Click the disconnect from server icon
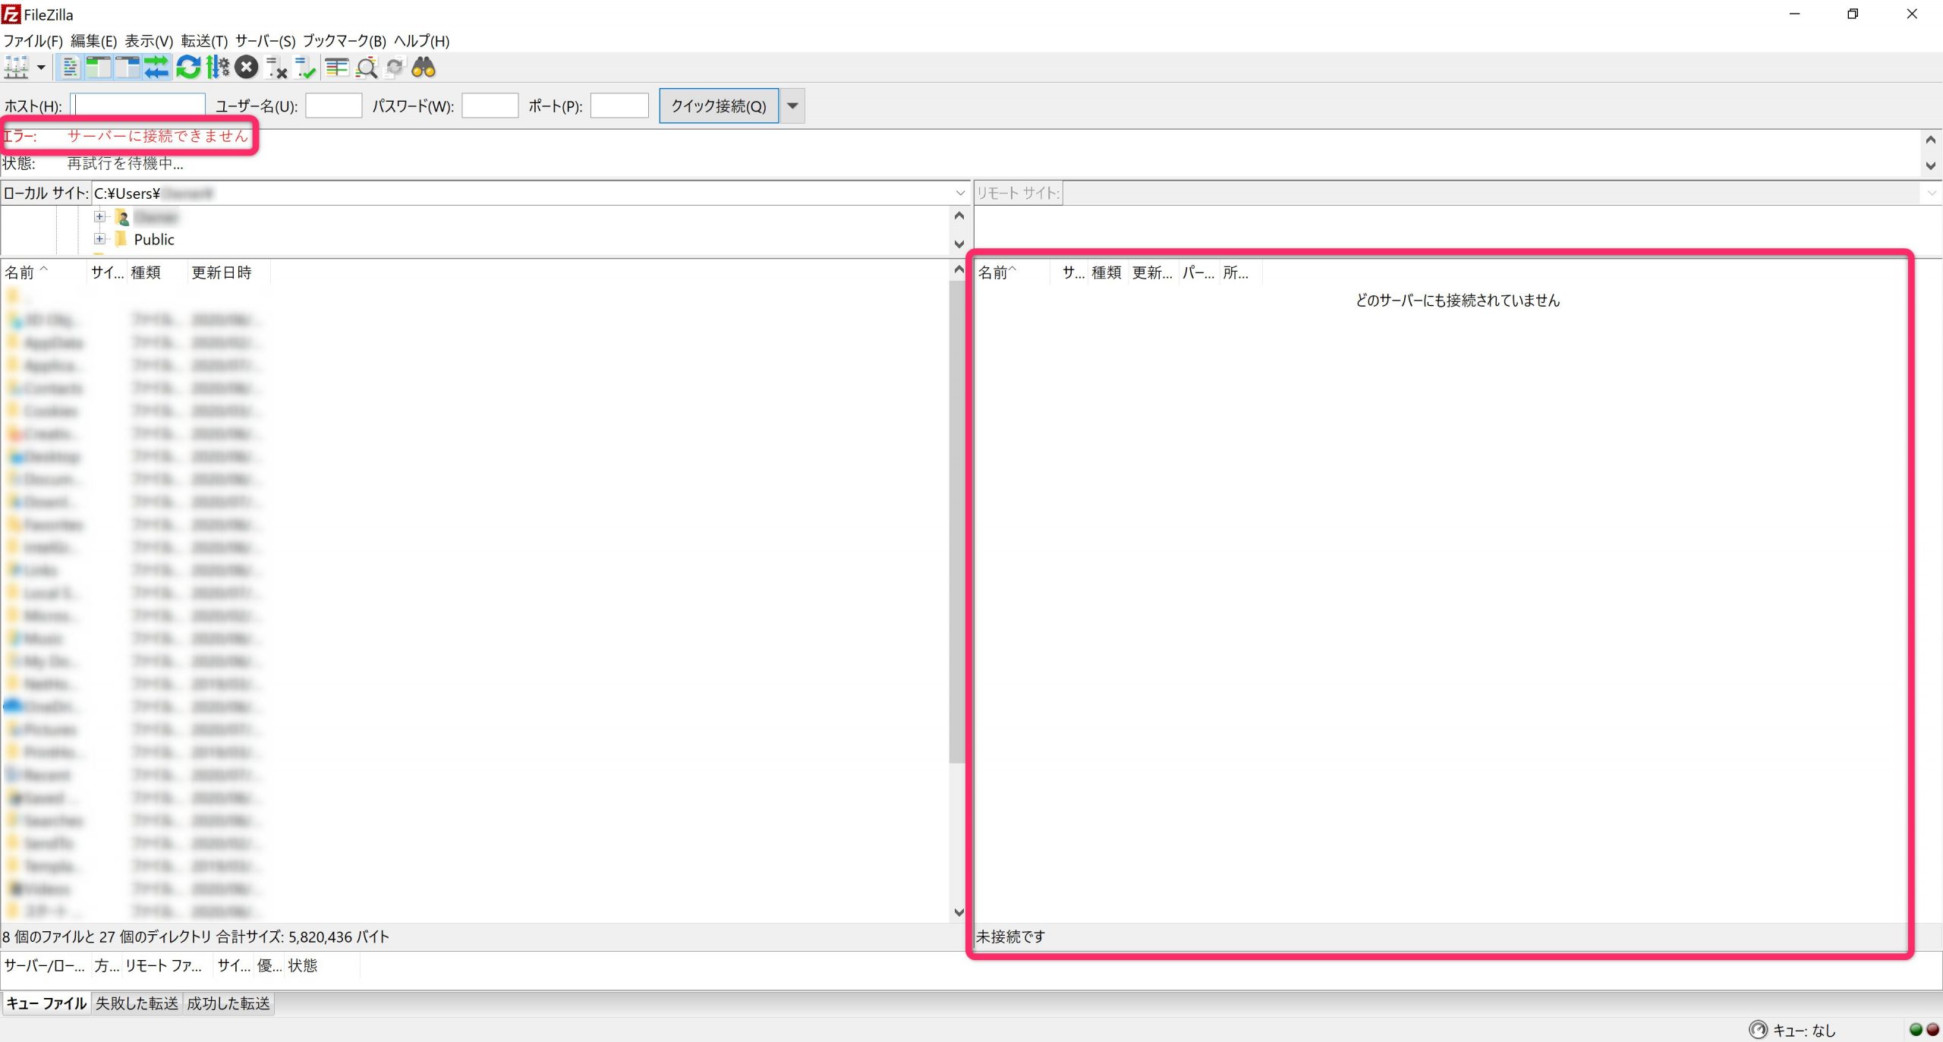The image size is (1943, 1042). (x=276, y=68)
